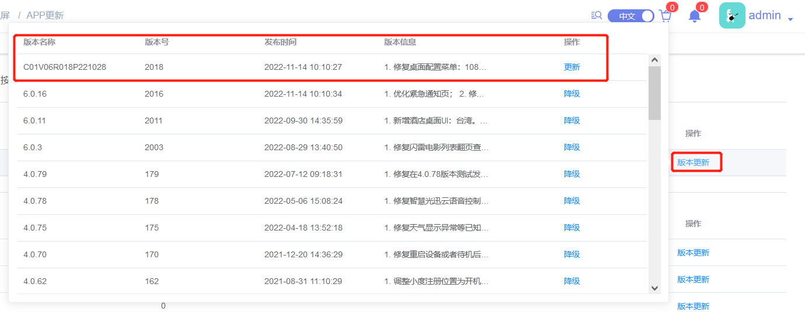
Task: Select 降级 on the 4.0.75 row
Action: pyautogui.click(x=571, y=228)
